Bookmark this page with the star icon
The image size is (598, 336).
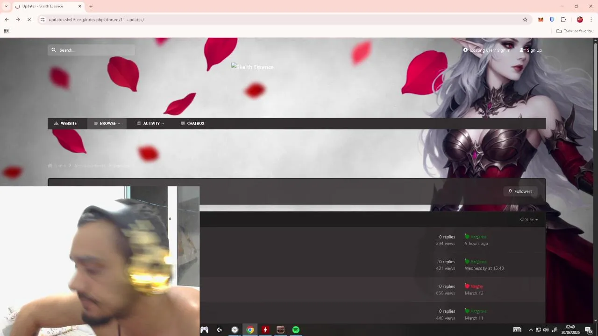(x=525, y=20)
